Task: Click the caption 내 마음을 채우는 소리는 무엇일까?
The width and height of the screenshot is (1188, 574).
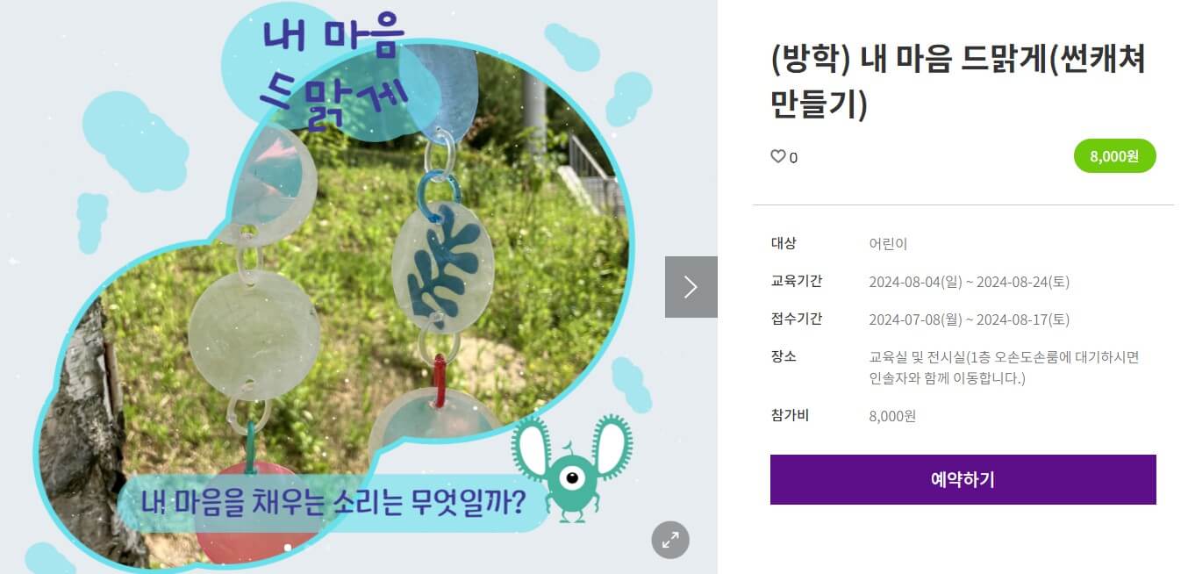Action: [333, 503]
